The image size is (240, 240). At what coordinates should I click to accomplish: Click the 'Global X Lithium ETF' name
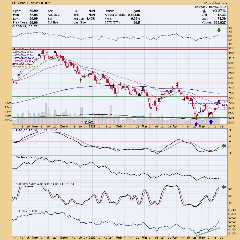[x=31, y=3]
